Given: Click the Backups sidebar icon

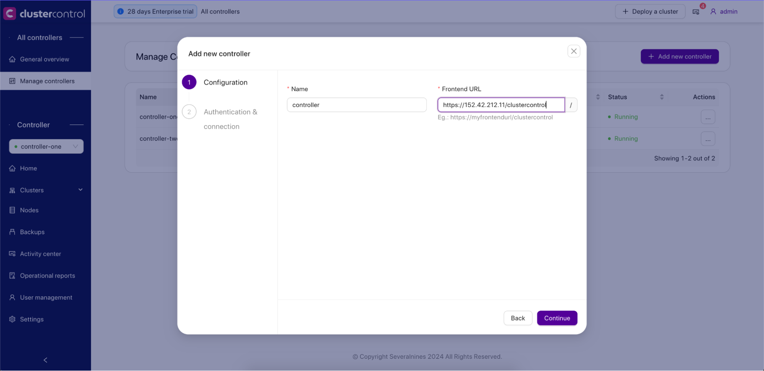Looking at the screenshot, I should (x=12, y=232).
